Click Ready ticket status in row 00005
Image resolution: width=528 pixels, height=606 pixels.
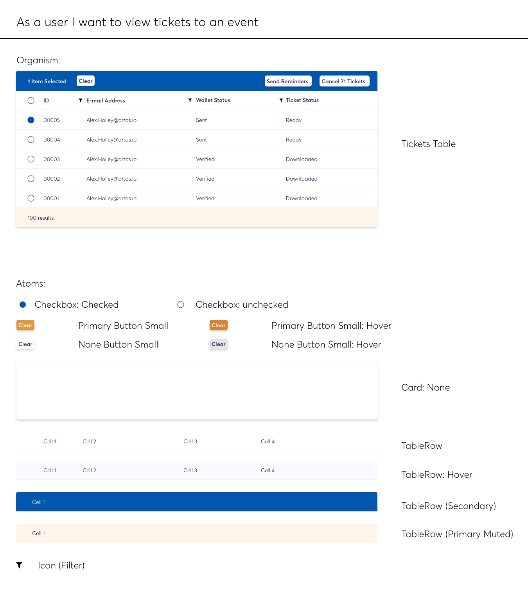pyautogui.click(x=294, y=120)
